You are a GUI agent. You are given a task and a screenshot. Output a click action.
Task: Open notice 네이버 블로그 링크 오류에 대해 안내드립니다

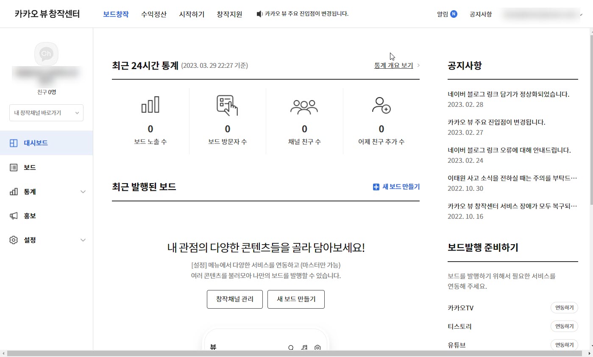(509, 151)
